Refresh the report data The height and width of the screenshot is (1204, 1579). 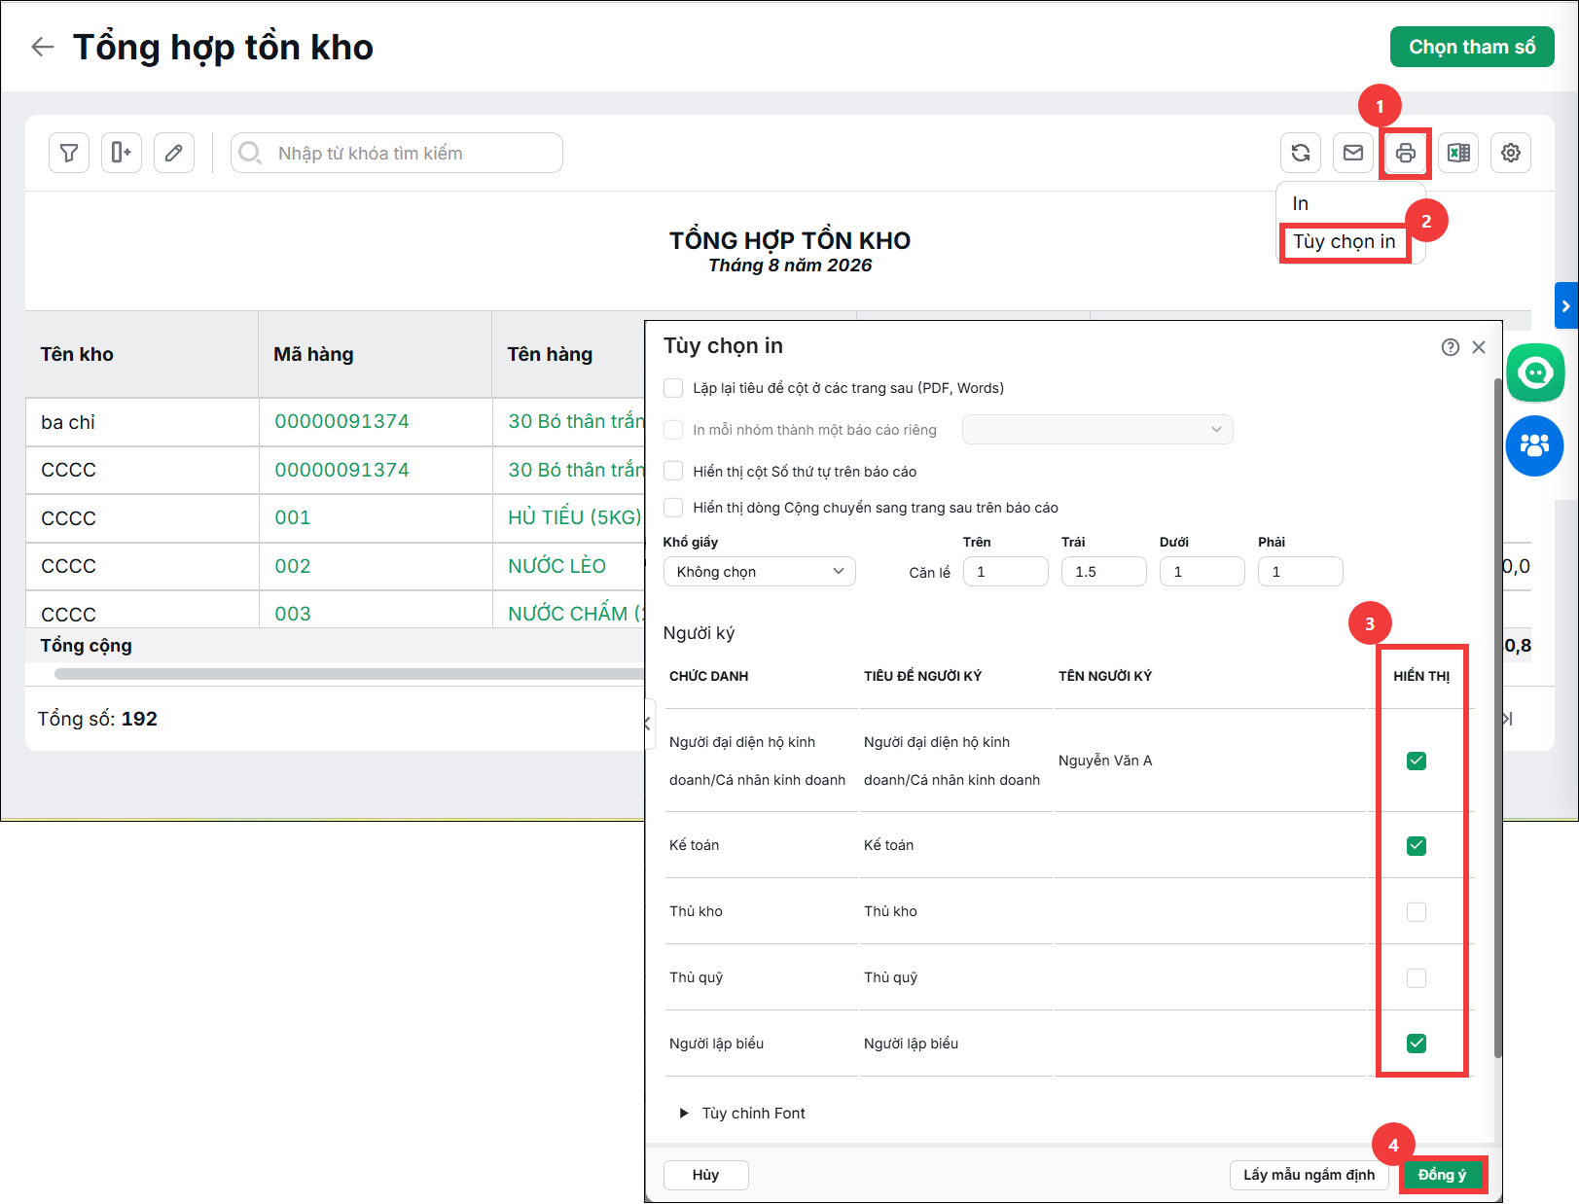[1301, 153]
